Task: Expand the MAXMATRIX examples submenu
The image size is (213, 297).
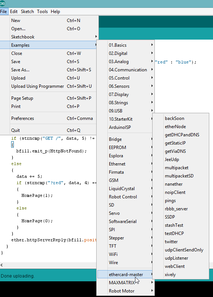Action: click(x=125, y=283)
